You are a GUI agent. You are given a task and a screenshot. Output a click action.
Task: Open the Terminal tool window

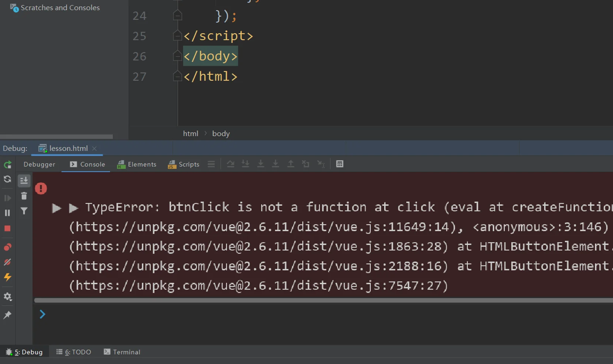122,352
